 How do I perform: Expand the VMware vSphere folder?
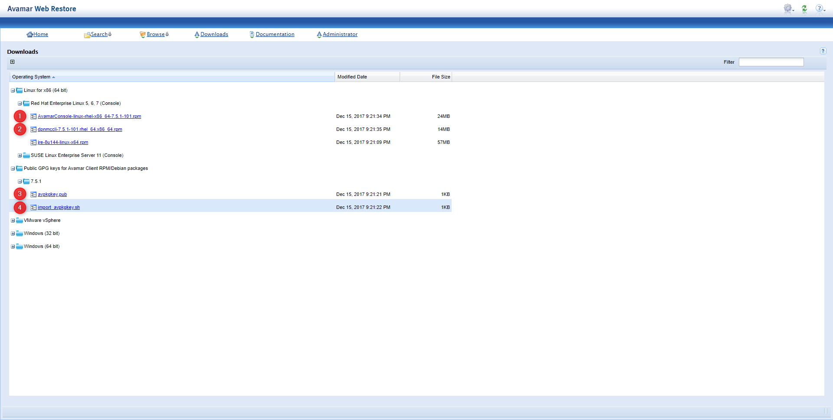coord(13,221)
